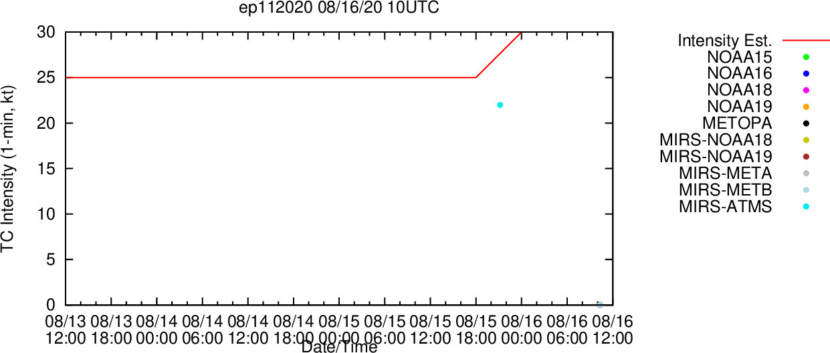The height and width of the screenshot is (353, 830).
Task: Select the NOAA19 legend label
Action: click(x=739, y=107)
